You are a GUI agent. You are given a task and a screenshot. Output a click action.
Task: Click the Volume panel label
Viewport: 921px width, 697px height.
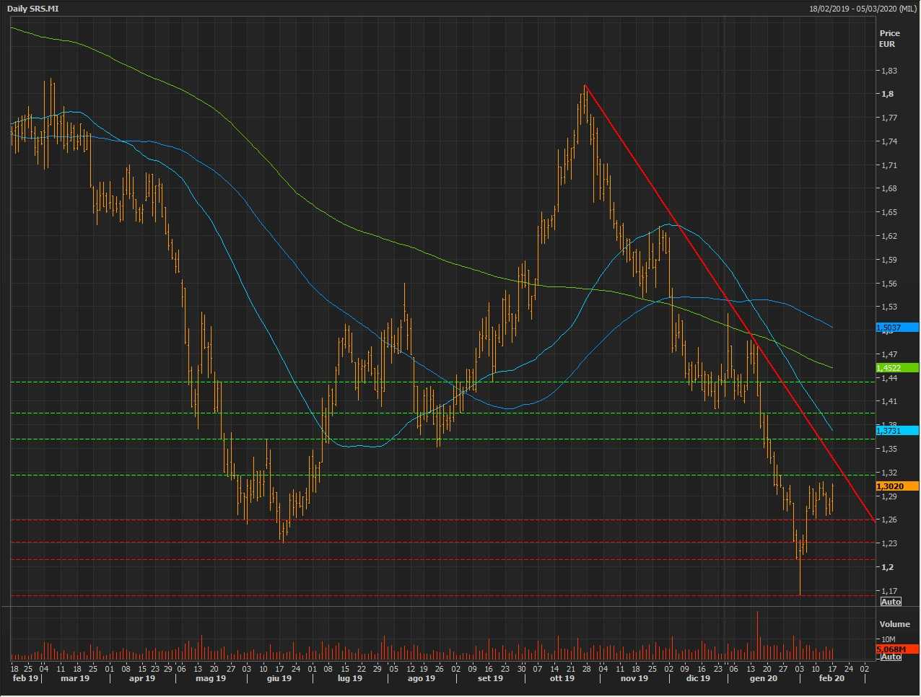click(x=894, y=624)
